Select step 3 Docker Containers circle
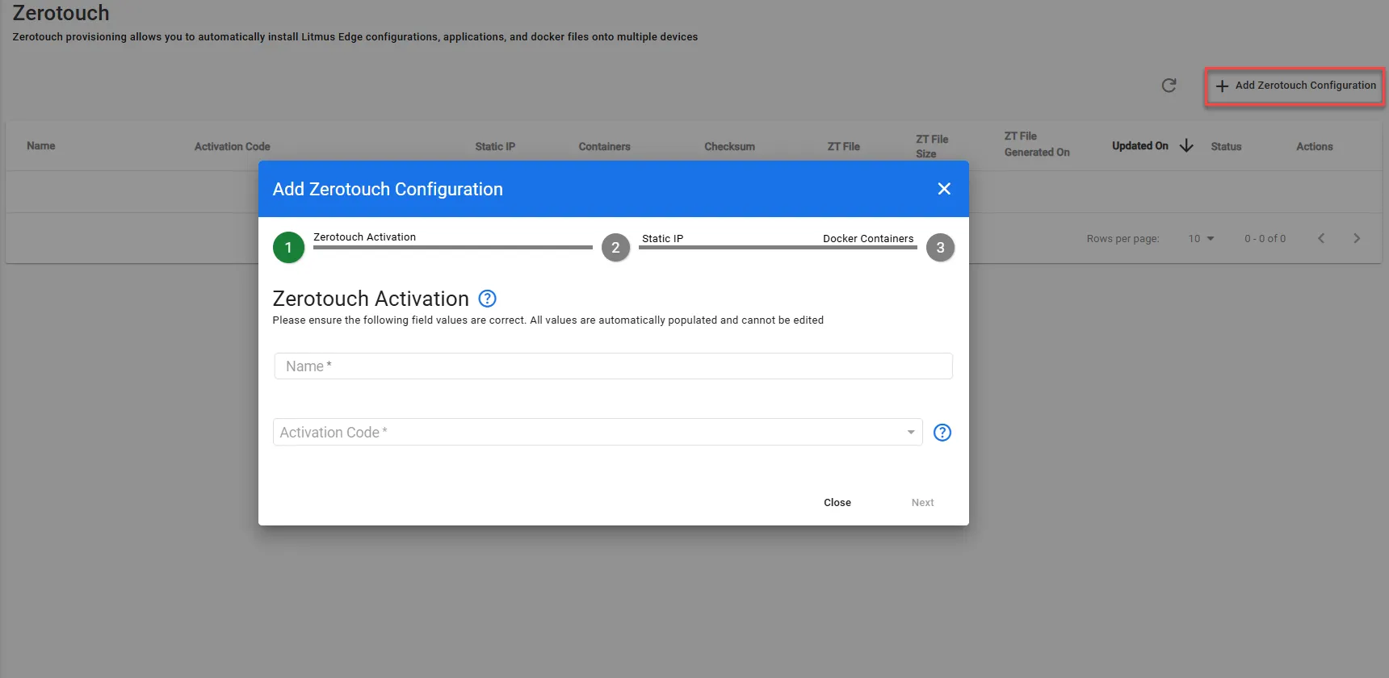Viewport: 1389px width, 678px height. (940, 248)
